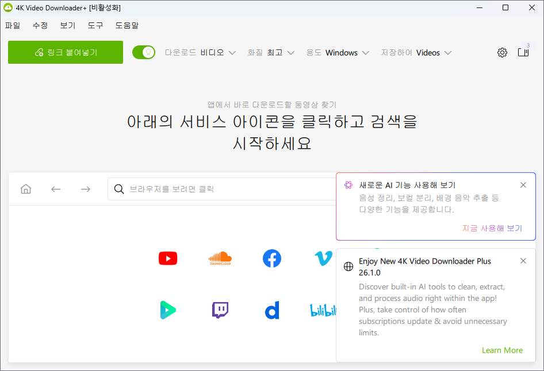The image size is (544, 371).
Task: Open the 저장하여 Videos folder dropdown
Action: 416,53
